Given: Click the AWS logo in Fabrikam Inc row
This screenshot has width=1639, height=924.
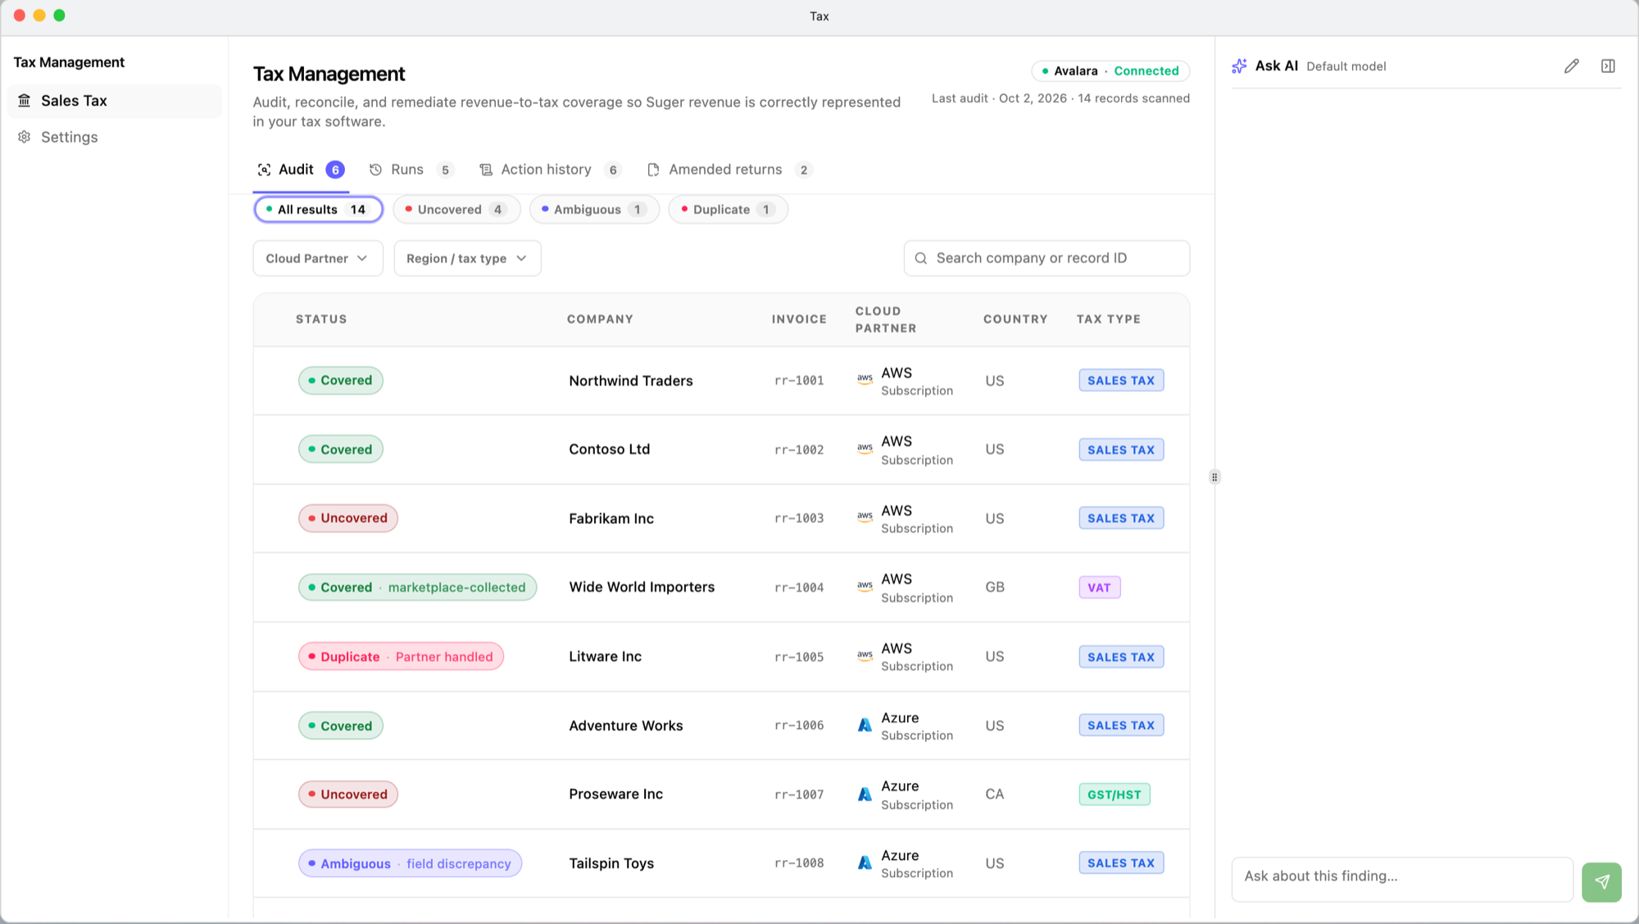Looking at the screenshot, I should [x=865, y=517].
